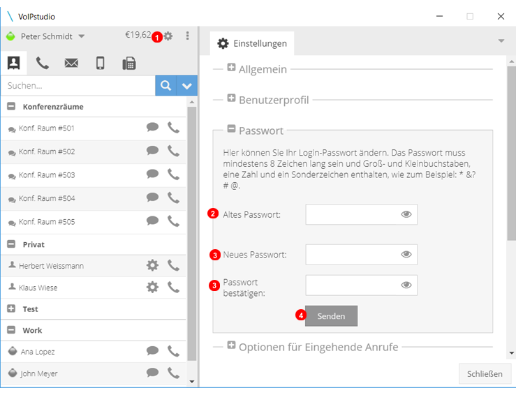The image size is (516, 402).
Task: Call Konf. Raum #503
Action: click(173, 174)
